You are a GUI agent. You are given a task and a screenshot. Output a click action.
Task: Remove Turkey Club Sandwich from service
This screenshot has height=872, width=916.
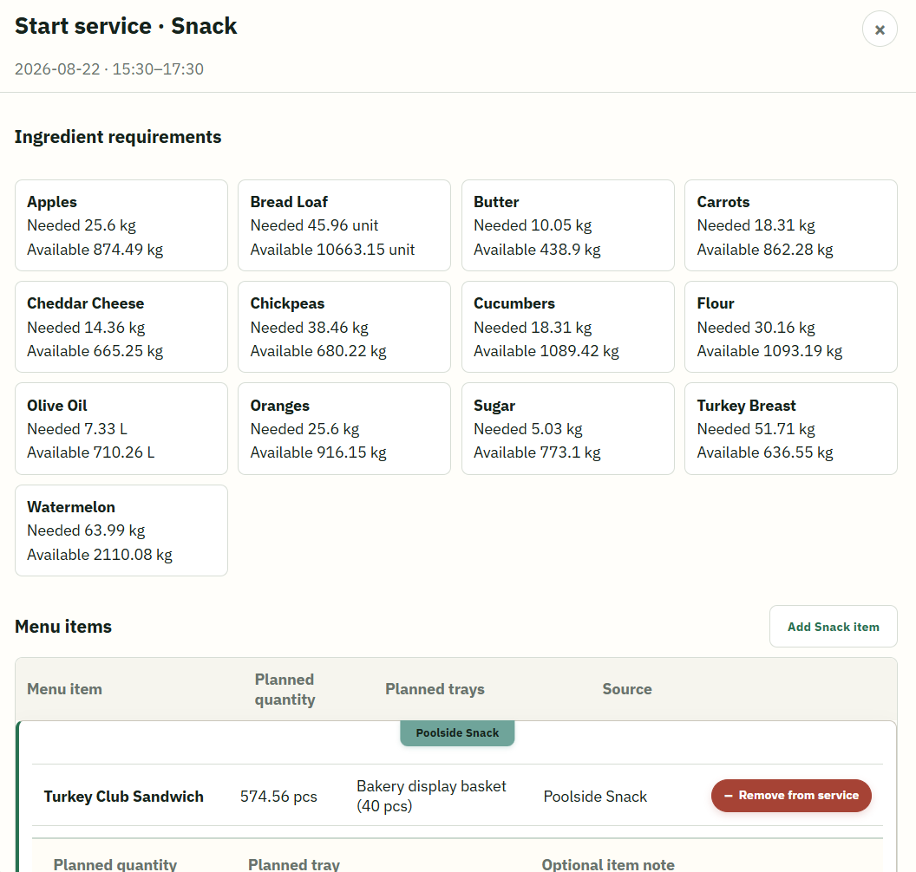point(791,795)
